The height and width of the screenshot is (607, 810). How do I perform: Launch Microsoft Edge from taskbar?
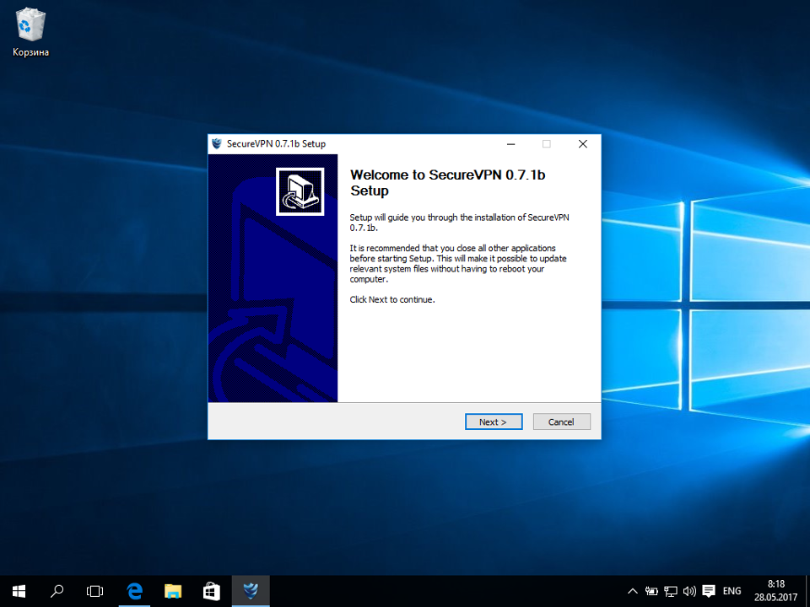tap(134, 591)
